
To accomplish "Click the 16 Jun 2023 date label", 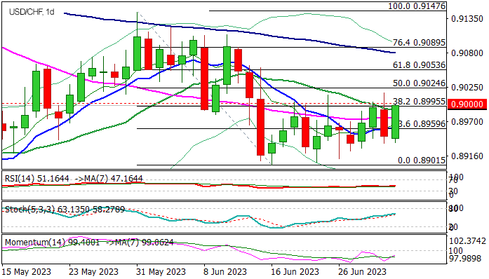I will (x=295, y=272).
